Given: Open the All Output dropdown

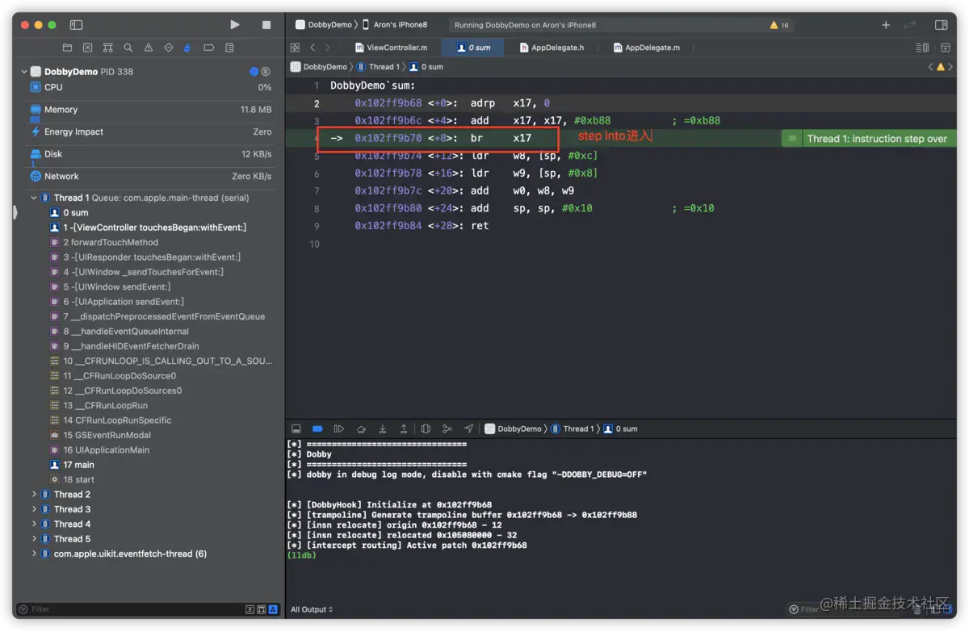Looking at the screenshot, I should point(312,610).
